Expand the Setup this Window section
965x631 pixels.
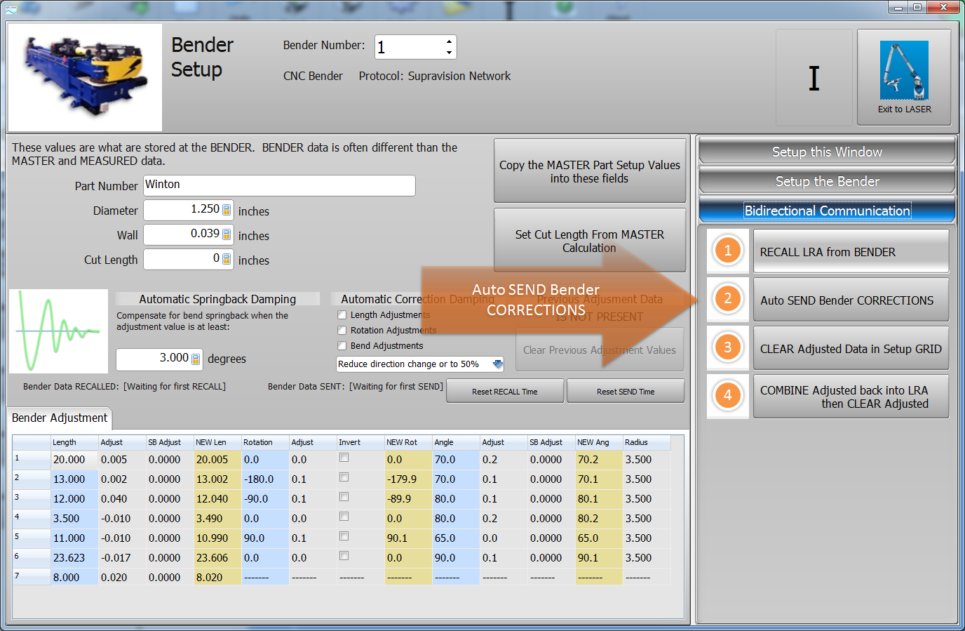[x=827, y=152]
